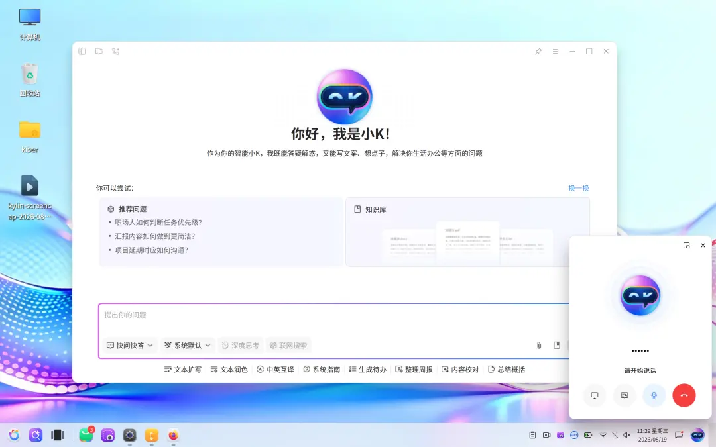Screen dimensions: 716x447
Task: Toggle subtitles button in voice call popup
Action: click(x=625, y=395)
